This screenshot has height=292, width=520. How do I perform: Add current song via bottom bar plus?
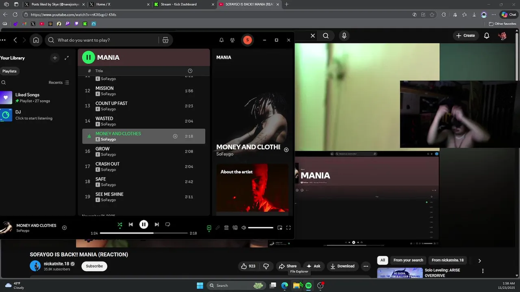tap(64, 228)
